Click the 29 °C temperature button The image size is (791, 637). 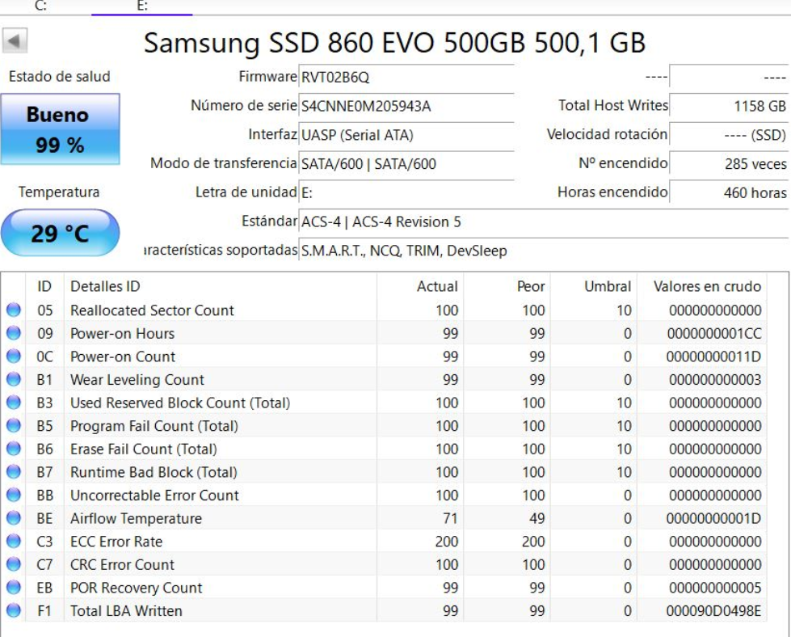(60, 233)
